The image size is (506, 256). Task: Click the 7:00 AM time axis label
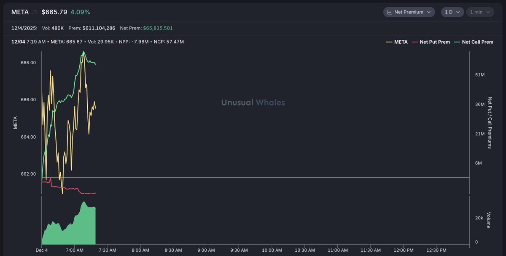[x=74, y=250]
